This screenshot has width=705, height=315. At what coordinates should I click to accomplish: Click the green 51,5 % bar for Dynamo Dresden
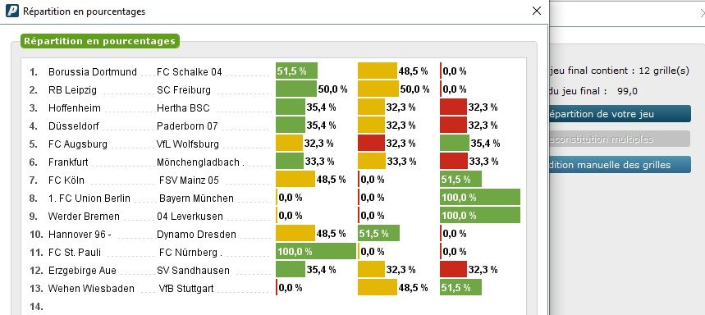pyautogui.click(x=378, y=233)
